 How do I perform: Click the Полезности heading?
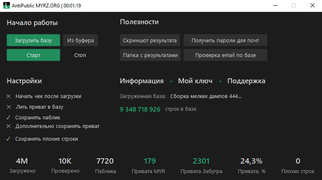(x=139, y=22)
